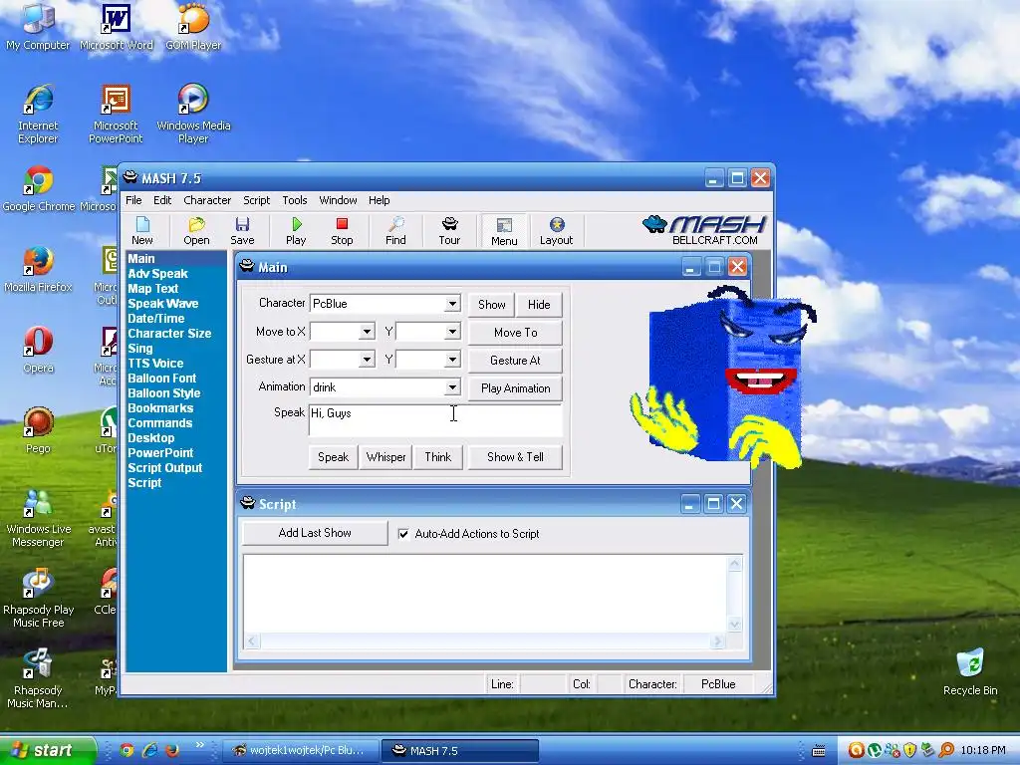The image size is (1020, 765).
Task: Click the Chrome quick launch icon in taskbar
Action: point(127,751)
